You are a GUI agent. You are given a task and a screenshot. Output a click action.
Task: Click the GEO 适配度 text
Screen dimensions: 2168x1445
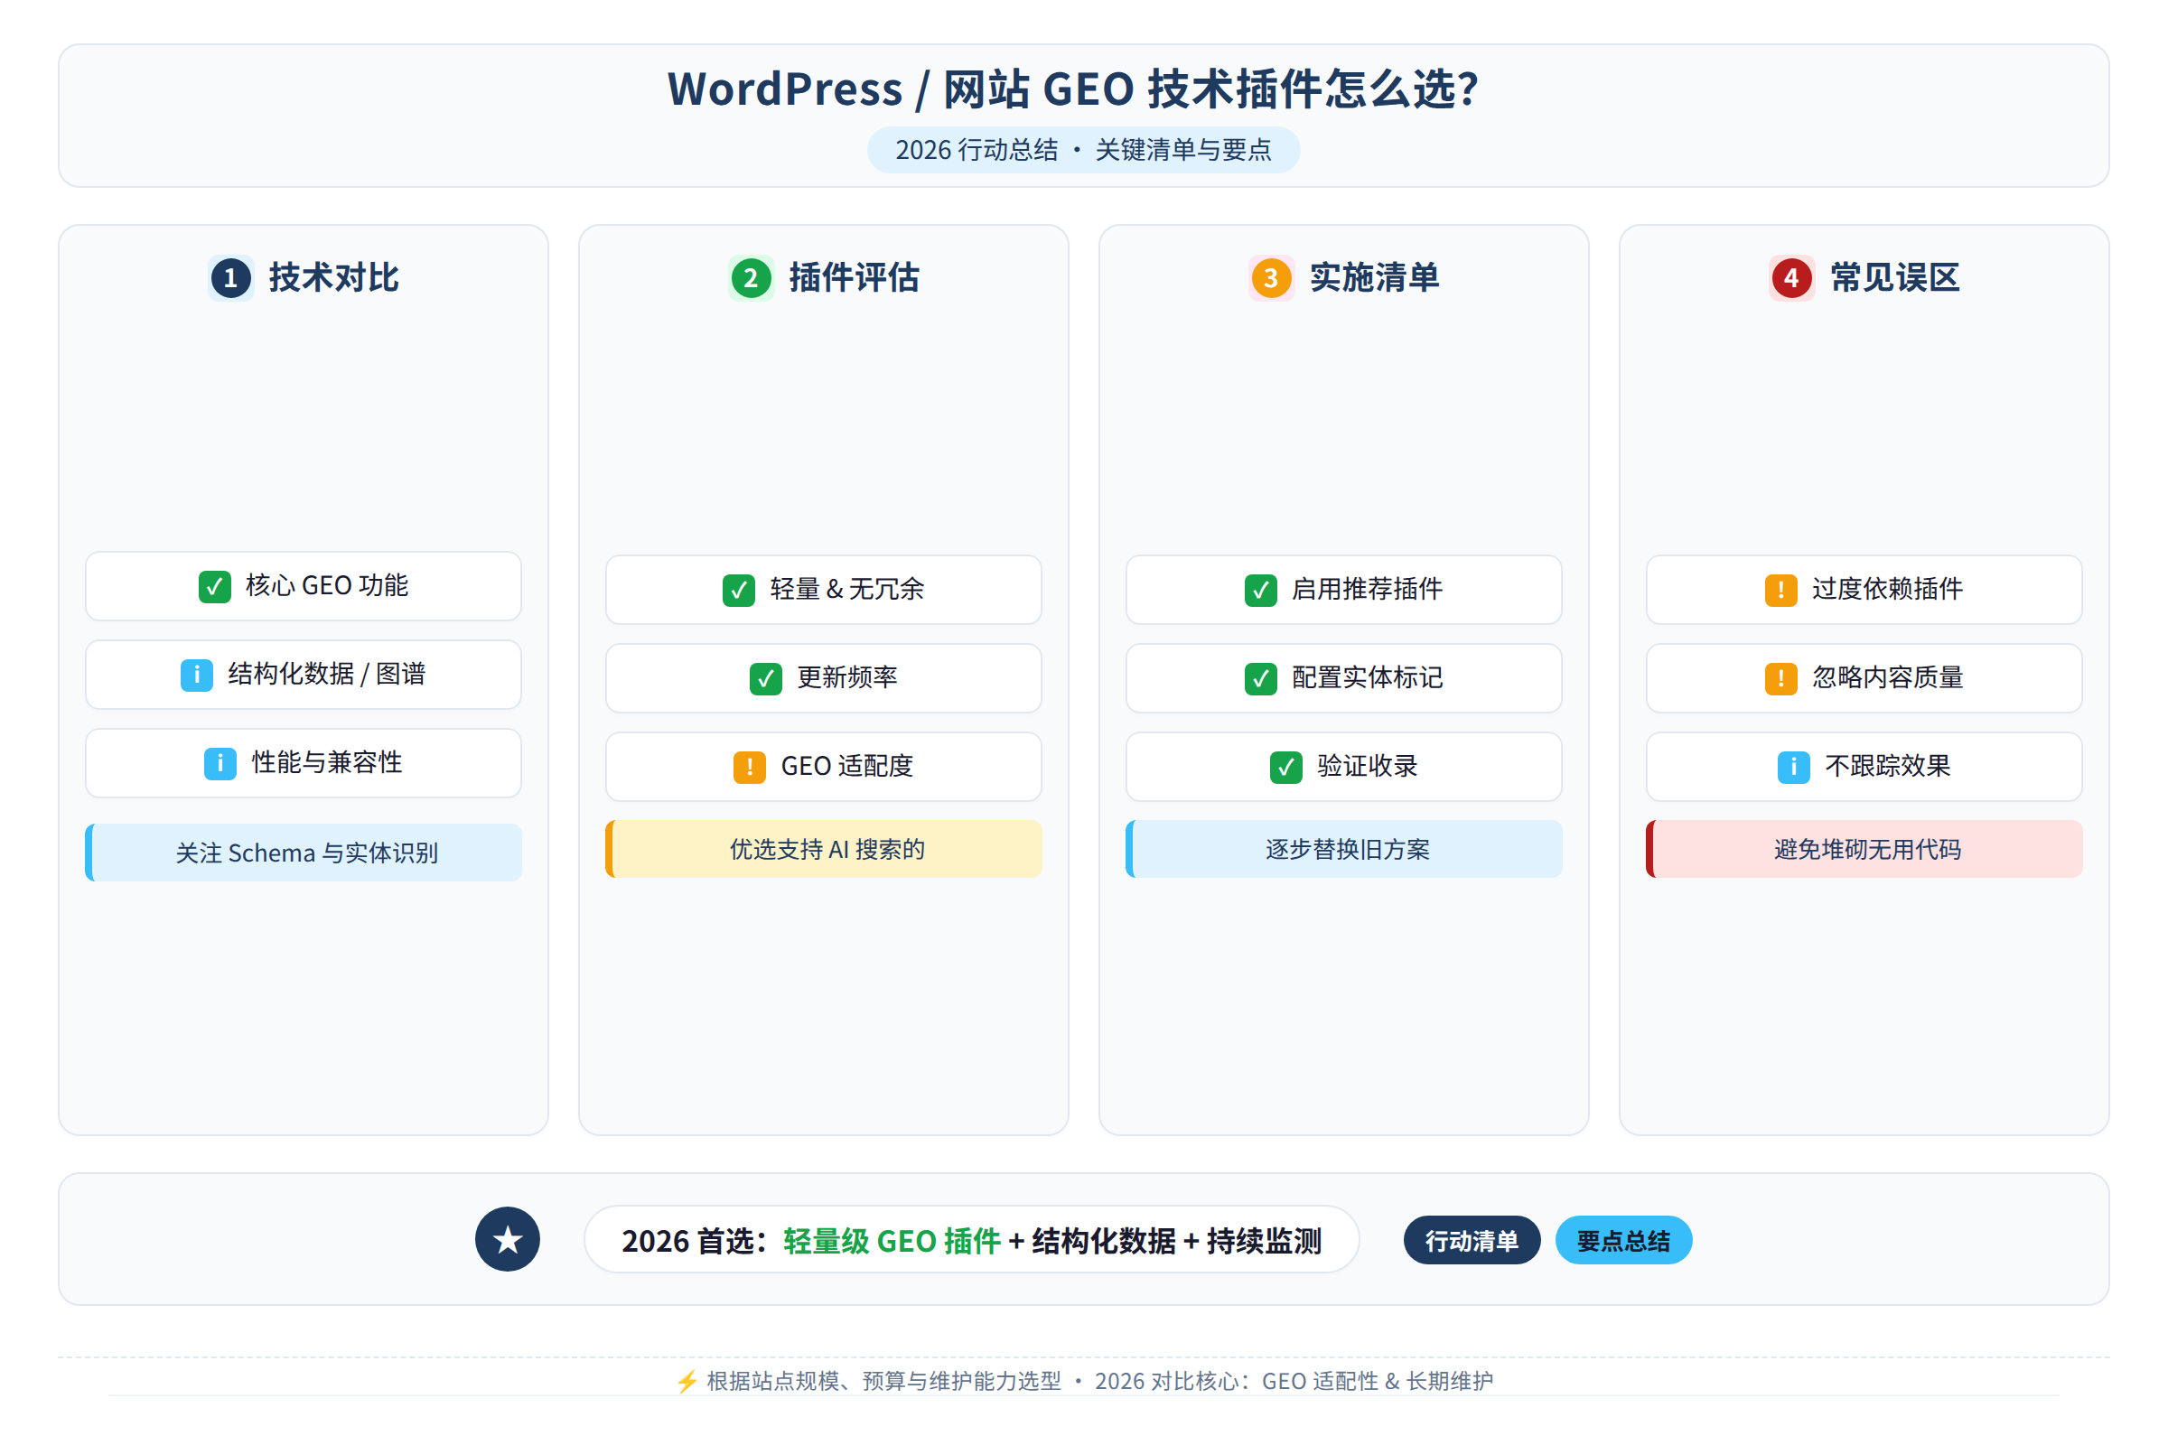coord(847,767)
